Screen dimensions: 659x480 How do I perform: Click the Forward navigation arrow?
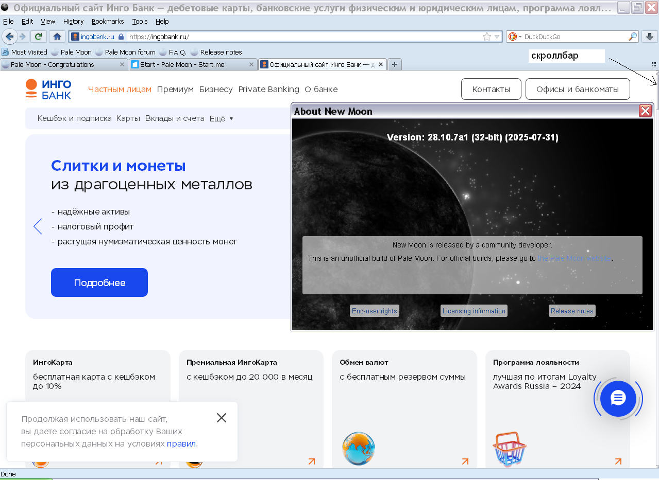tap(22, 37)
